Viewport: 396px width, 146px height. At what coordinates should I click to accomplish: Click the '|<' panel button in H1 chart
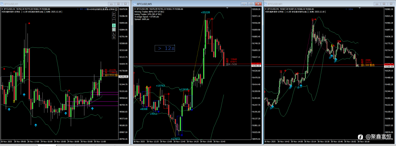click(114, 14)
